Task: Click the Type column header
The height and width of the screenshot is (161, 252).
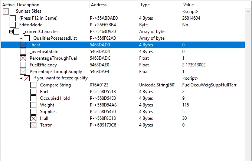Action: click(x=144, y=5)
